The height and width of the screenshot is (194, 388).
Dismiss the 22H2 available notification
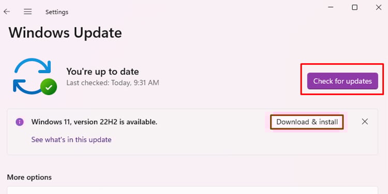point(365,122)
